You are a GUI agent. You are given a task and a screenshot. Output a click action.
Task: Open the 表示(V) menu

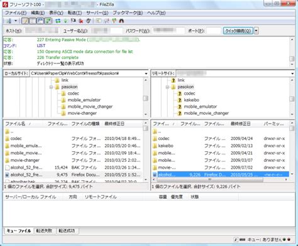[56, 13]
